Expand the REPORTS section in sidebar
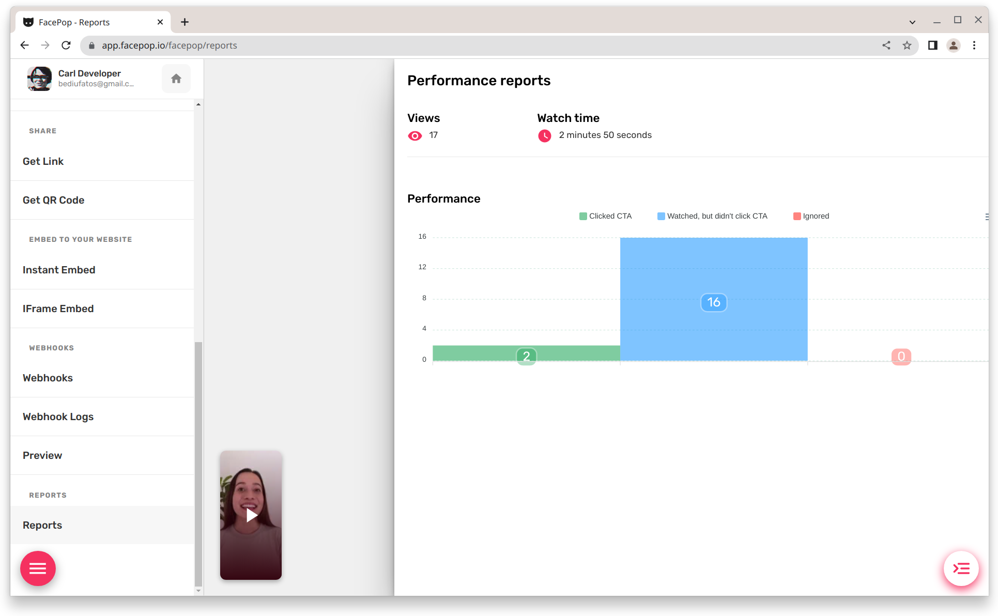 (x=47, y=495)
